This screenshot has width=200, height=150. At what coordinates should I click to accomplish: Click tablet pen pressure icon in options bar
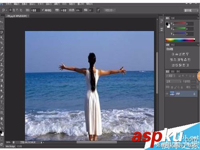click(98, 10)
